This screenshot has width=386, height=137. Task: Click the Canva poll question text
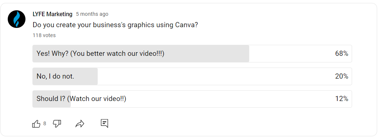(x=115, y=25)
